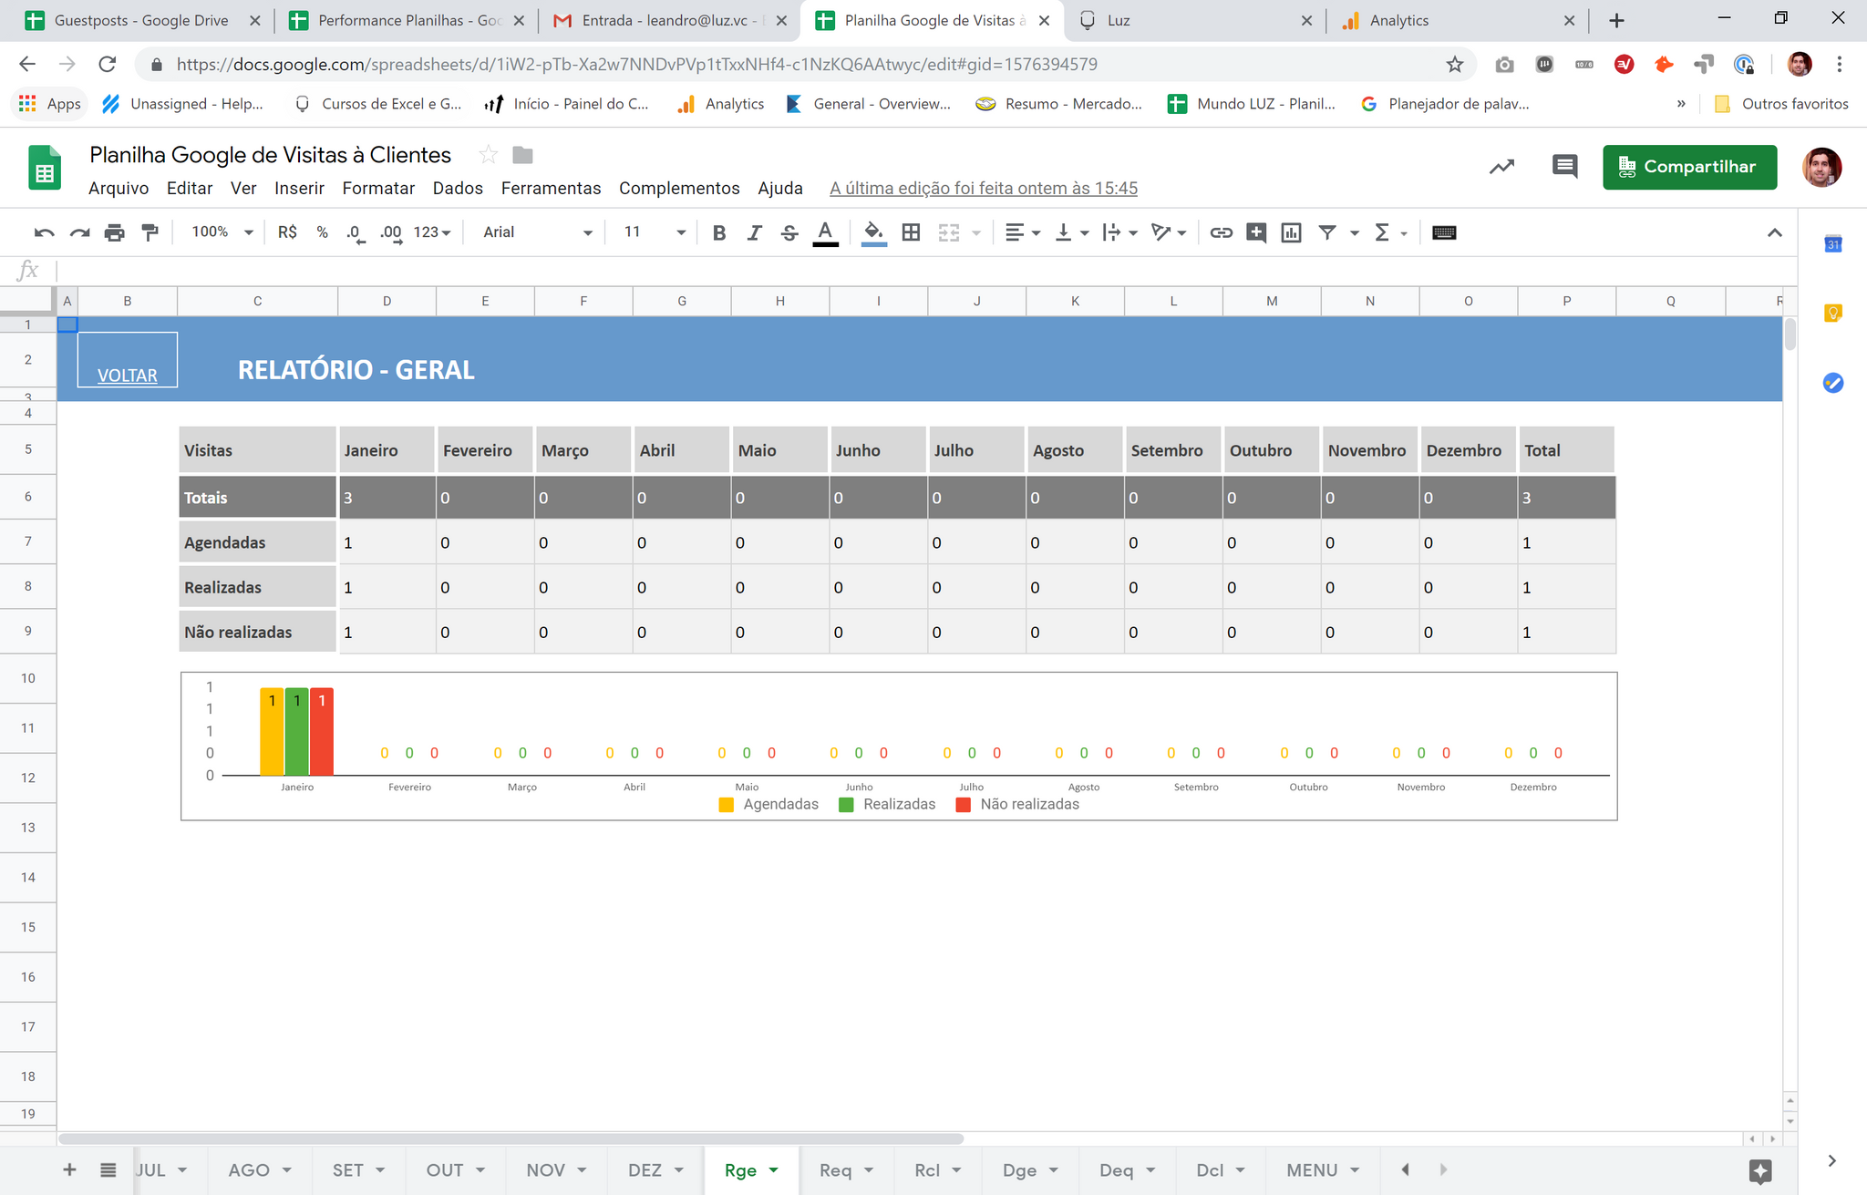Open the Arial font dropdown

pos(537,232)
